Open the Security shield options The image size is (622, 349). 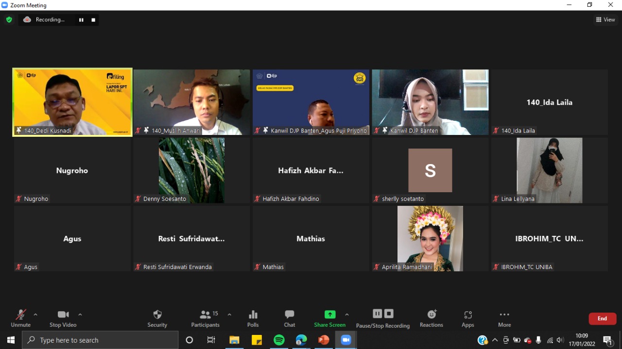[157, 318]
